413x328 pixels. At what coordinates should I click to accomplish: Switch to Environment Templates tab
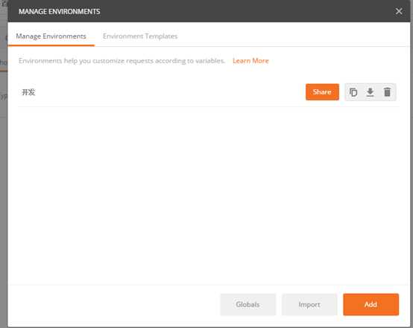point(140,36)
